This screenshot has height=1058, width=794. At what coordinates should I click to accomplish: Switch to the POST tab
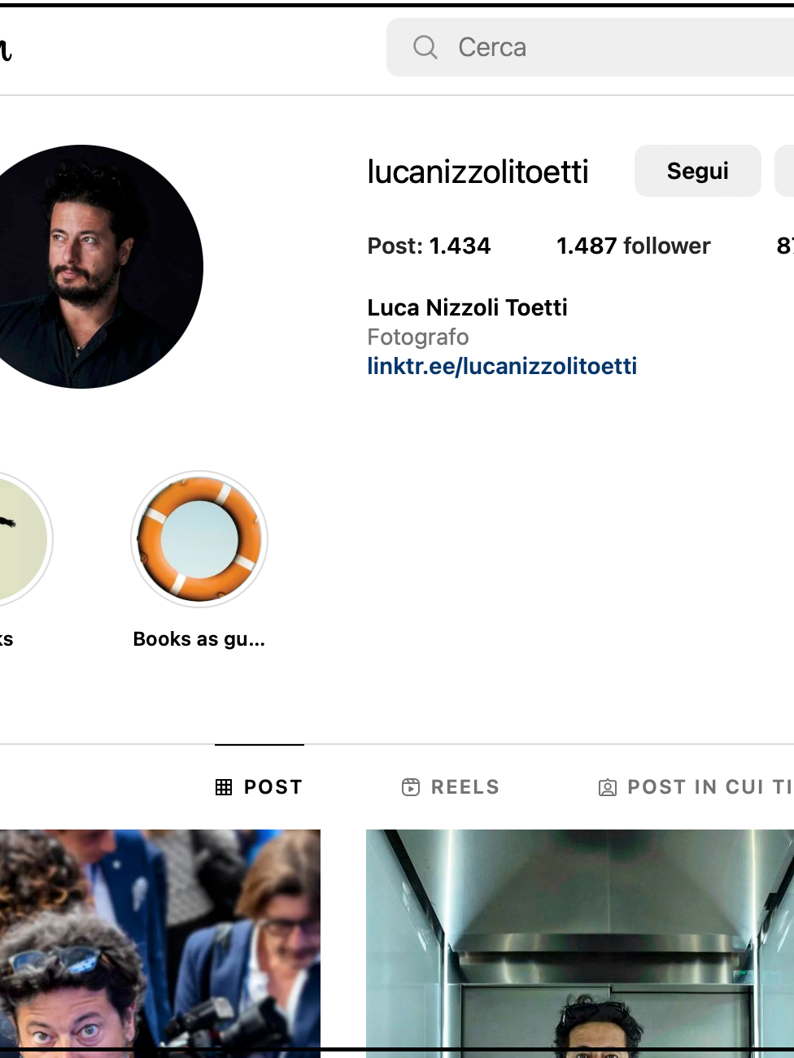pos(260,787)
